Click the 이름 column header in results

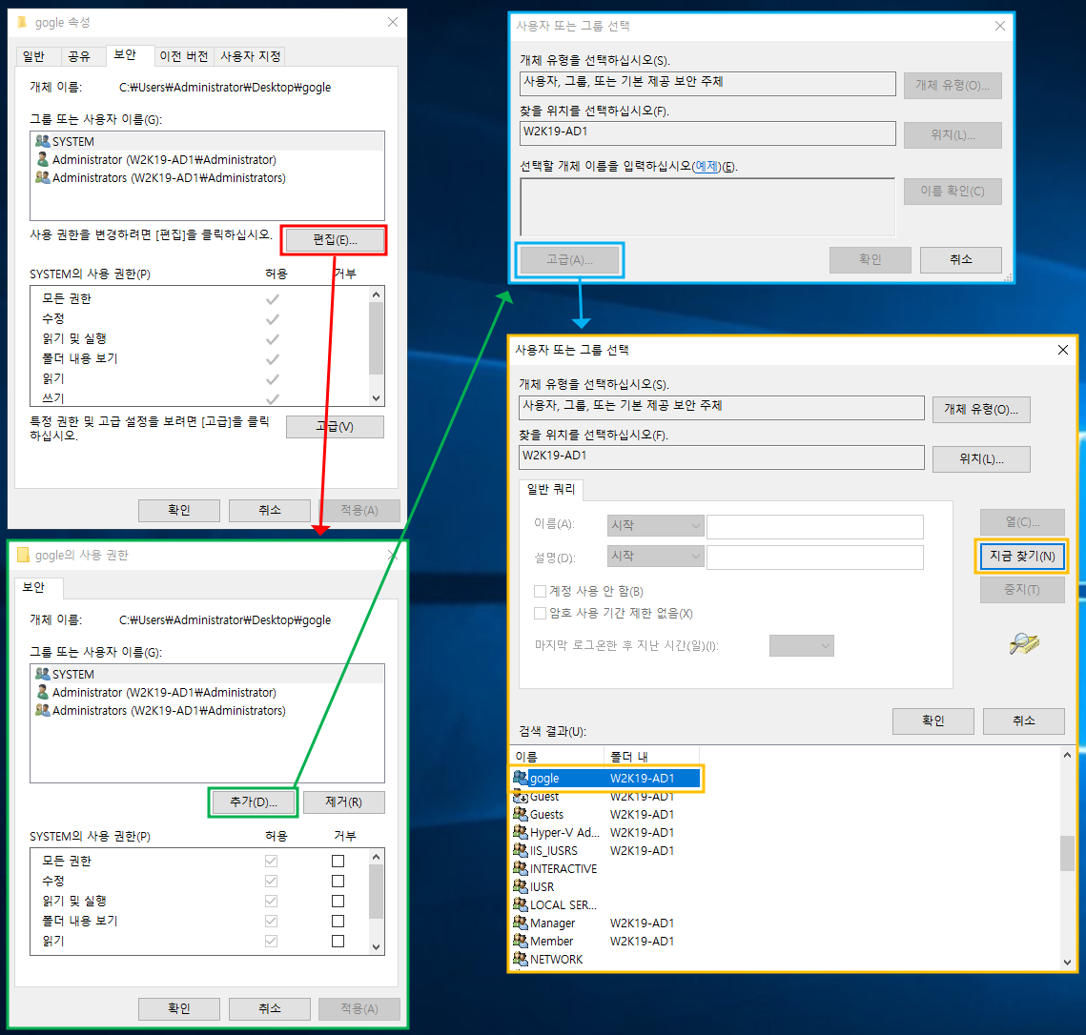[x=558, y=756]
